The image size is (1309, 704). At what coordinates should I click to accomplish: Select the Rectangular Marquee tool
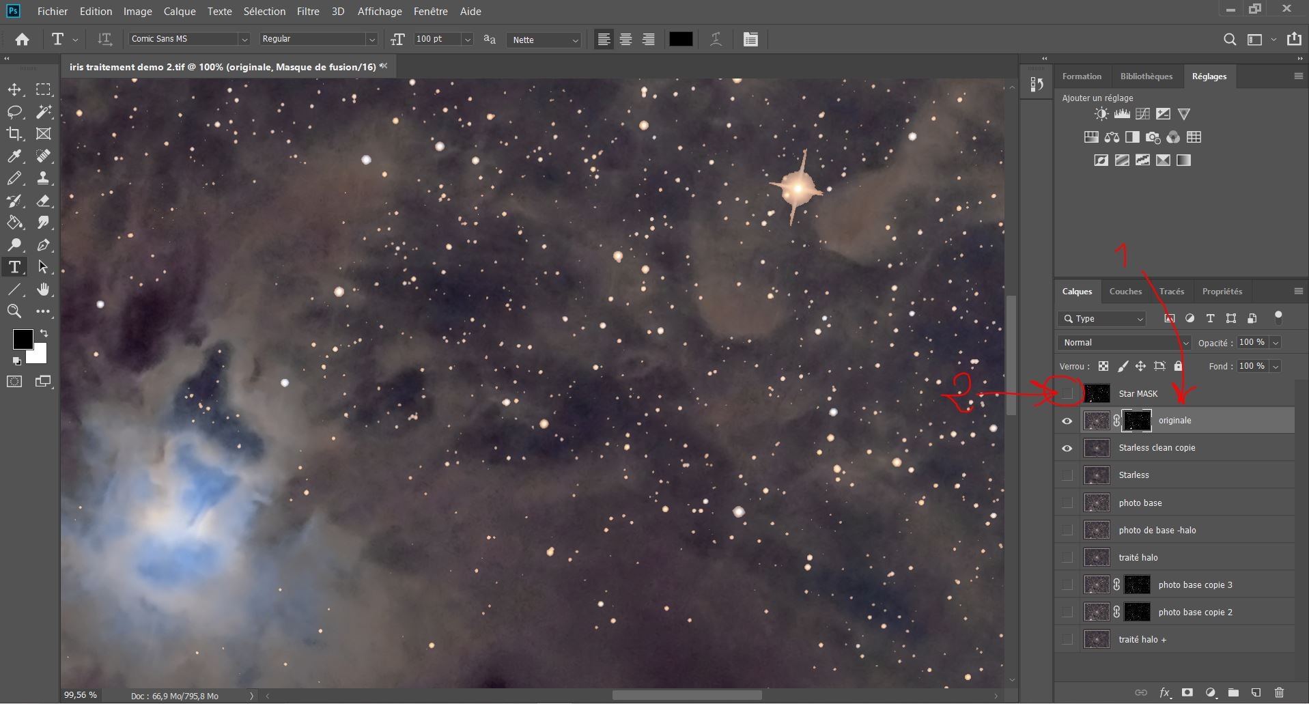(43, 89)
